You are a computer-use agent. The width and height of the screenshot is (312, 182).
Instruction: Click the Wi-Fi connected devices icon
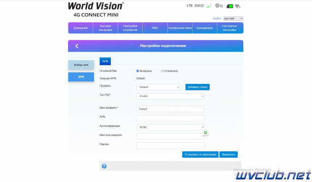click(x=238, y=7)
